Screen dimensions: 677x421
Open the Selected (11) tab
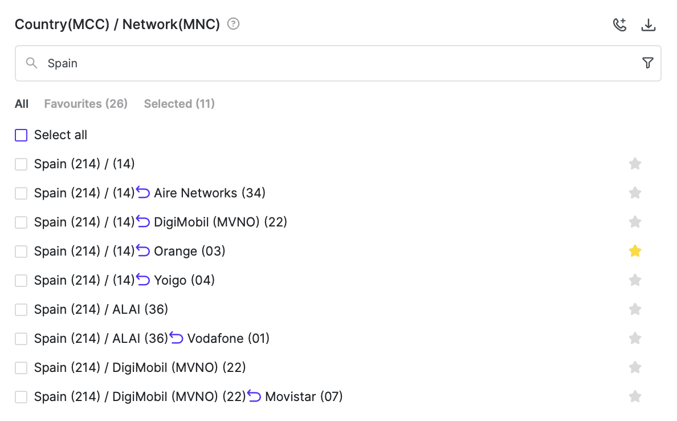179,104
